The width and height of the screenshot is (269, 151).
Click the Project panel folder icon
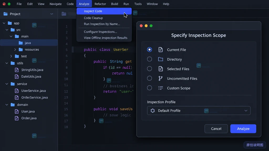pos(6,14)
